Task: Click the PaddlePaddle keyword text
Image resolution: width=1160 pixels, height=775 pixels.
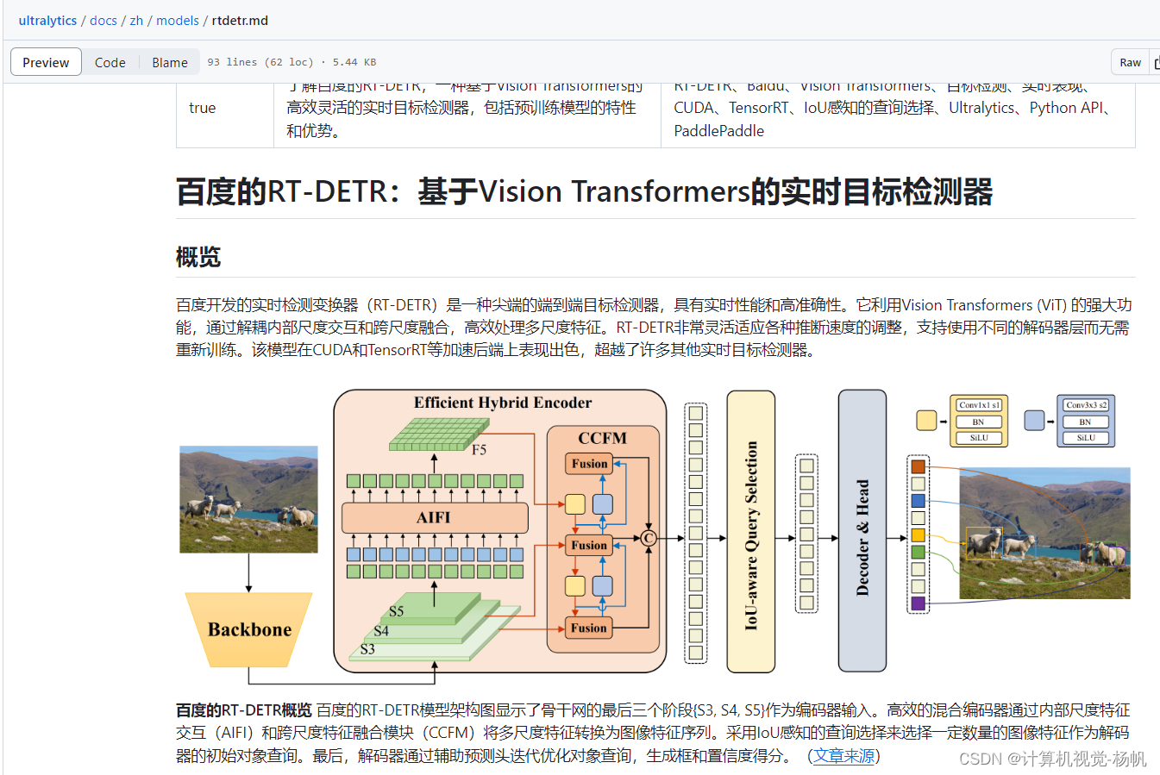Action: pos(718,131)
